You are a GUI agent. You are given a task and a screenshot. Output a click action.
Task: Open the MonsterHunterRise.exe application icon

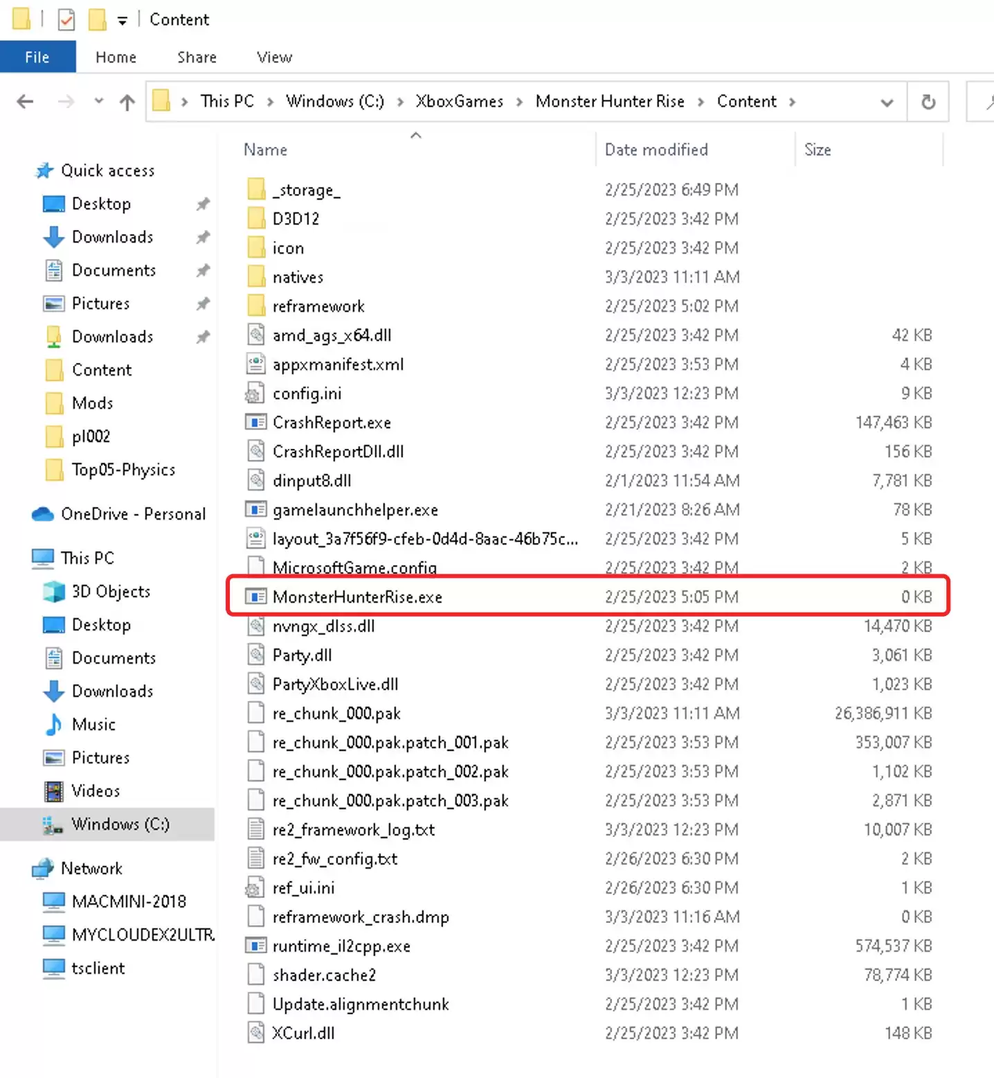tap(255, 597)
